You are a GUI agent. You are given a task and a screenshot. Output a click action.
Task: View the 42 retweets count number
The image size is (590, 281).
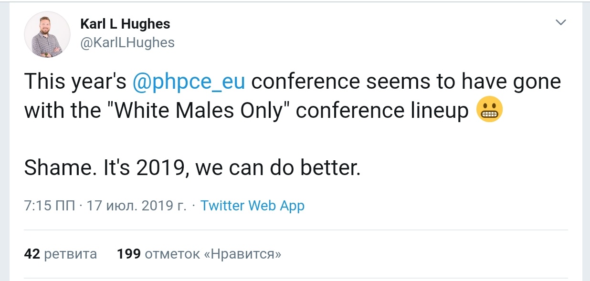pos(32,254)
